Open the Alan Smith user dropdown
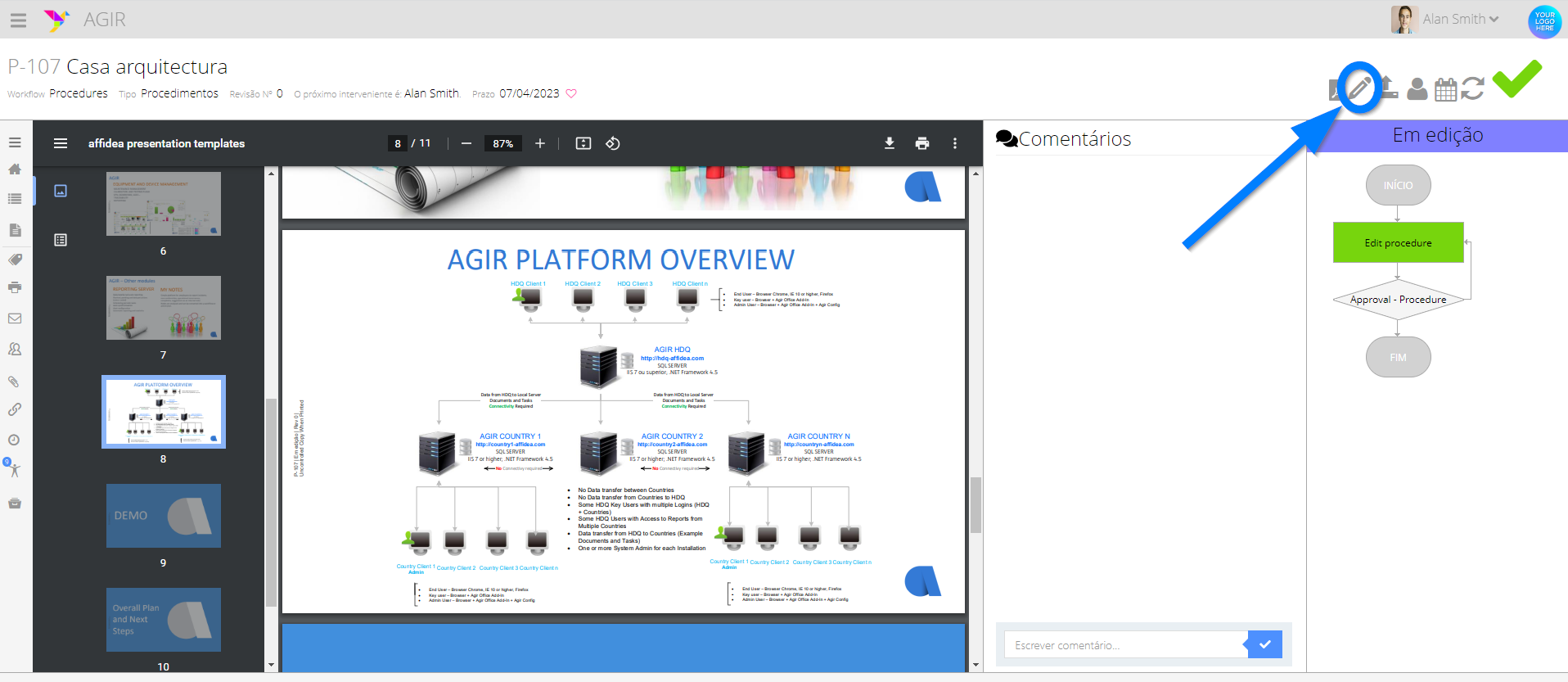Viewport: 1568px width, 682px height. click(x=1460, y=19)
